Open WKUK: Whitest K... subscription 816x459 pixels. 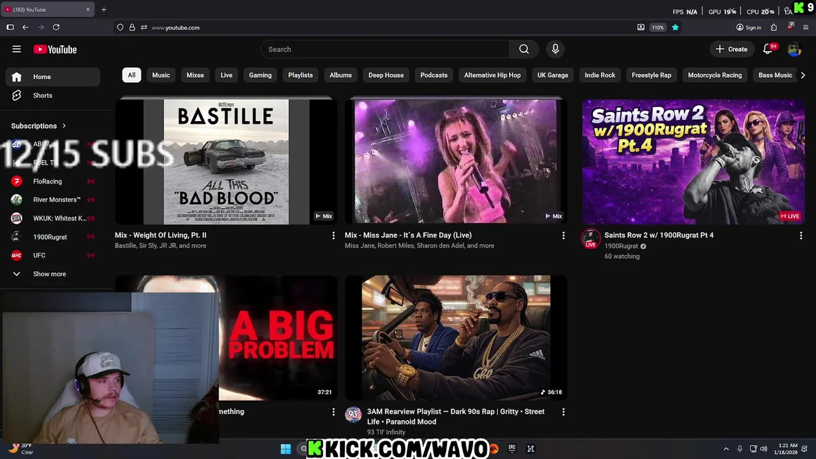pos(53,218)
